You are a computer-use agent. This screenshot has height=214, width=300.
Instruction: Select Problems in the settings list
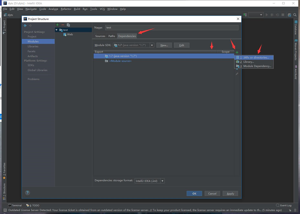(33, 79)
